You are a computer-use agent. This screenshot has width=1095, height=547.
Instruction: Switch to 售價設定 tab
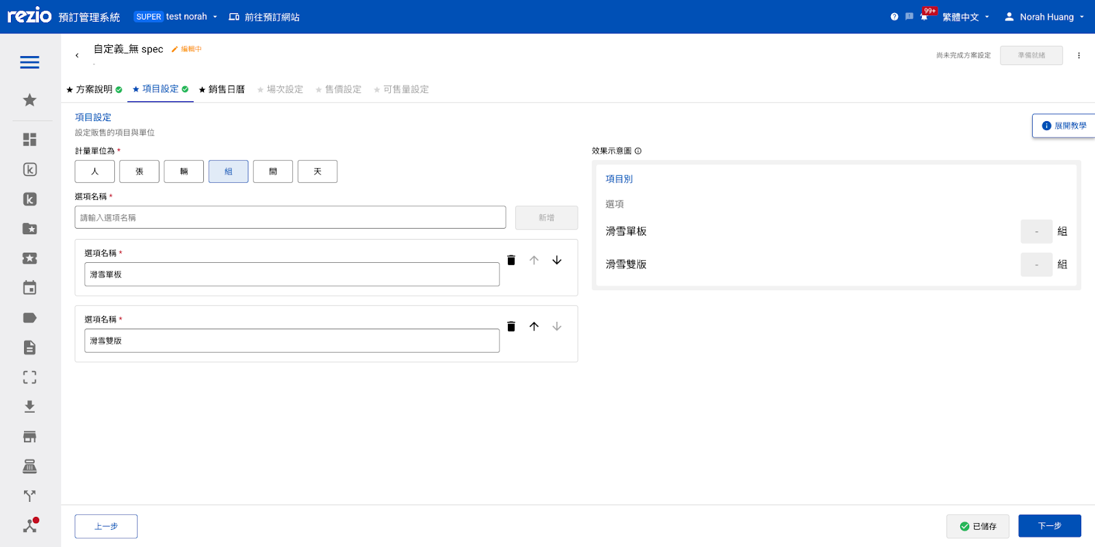(x=338, y=89)
